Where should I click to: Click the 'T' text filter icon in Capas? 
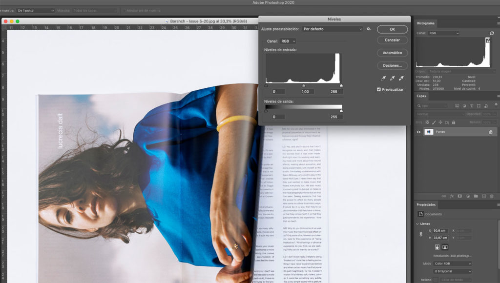click(x=472, y=106)
